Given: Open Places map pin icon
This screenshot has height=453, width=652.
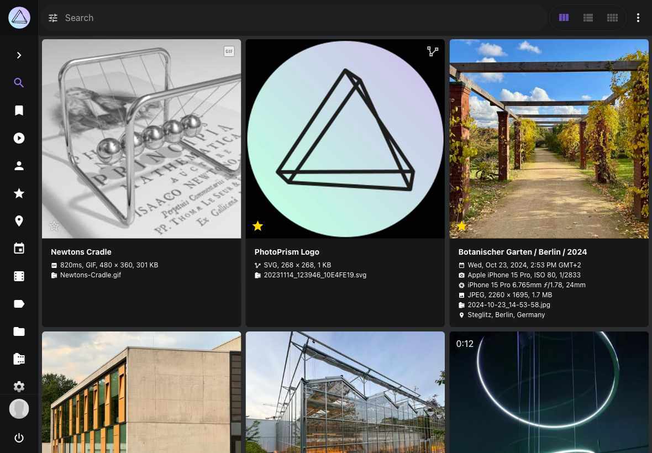Looking at the screenshot, I should click(19, 220).
